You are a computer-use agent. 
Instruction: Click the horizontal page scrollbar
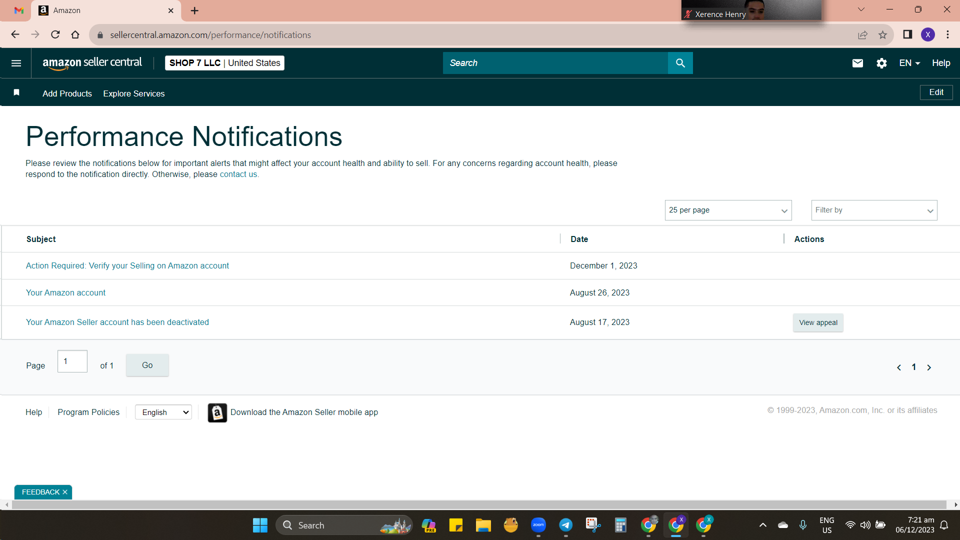479,505
